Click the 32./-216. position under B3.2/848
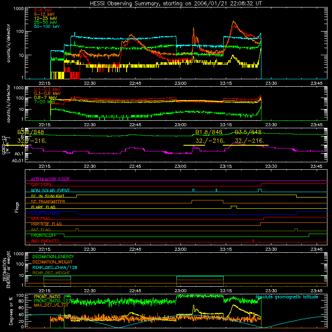 click(32, 141)
